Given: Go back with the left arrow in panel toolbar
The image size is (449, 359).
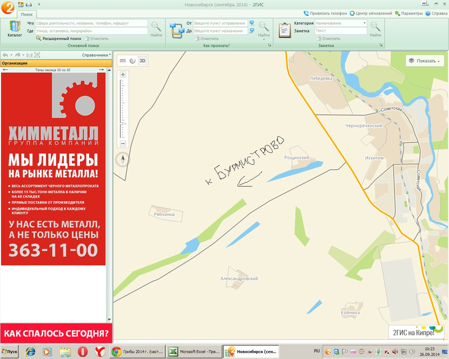Looking at the screenshot, I should tap(6, 55).
